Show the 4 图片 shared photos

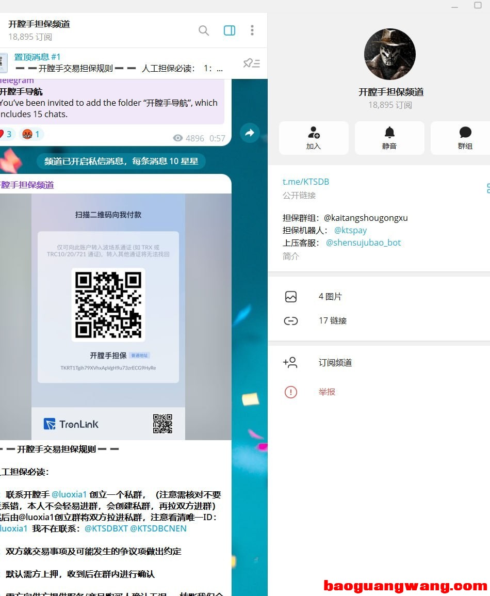pyautogui.click(x=330, y=297)
